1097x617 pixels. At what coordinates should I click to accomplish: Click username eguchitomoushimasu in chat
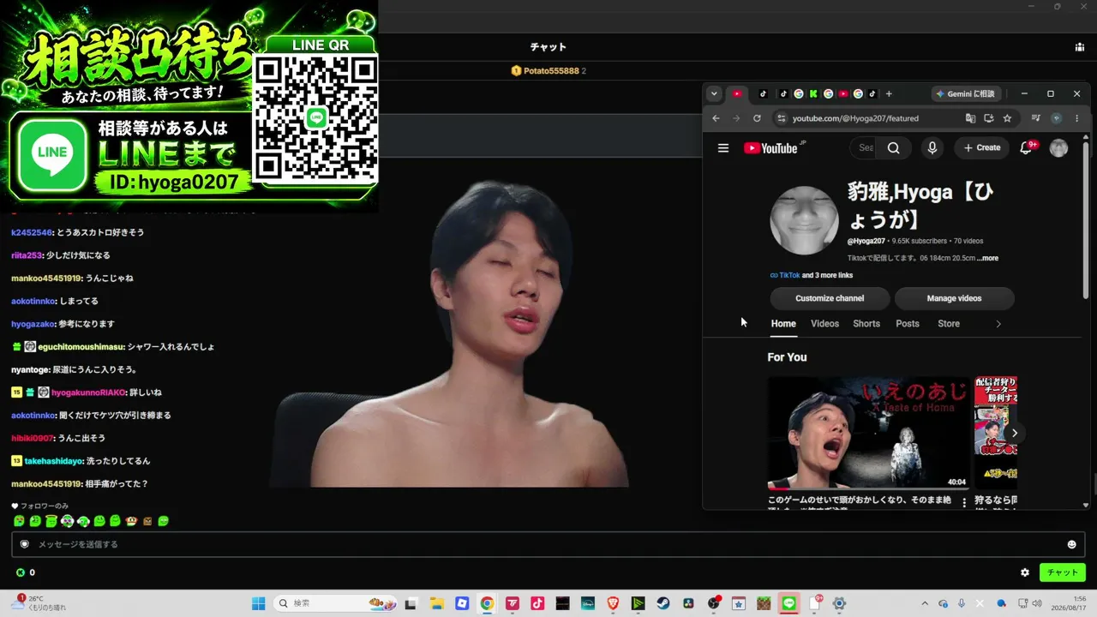81,347
